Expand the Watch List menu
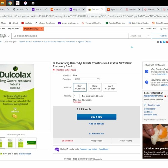 pos(151,29)
